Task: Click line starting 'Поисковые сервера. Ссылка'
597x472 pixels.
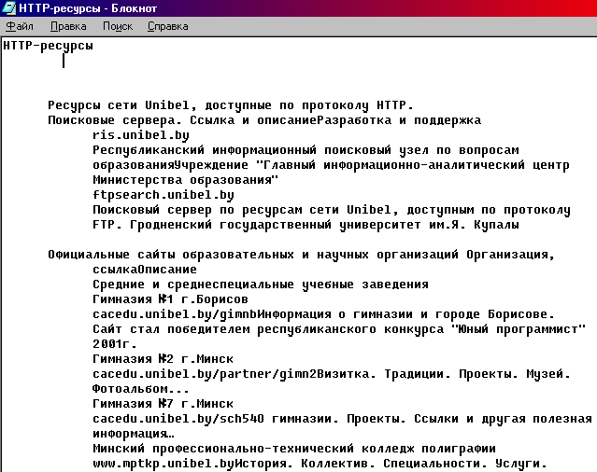Action: [264, 120]
